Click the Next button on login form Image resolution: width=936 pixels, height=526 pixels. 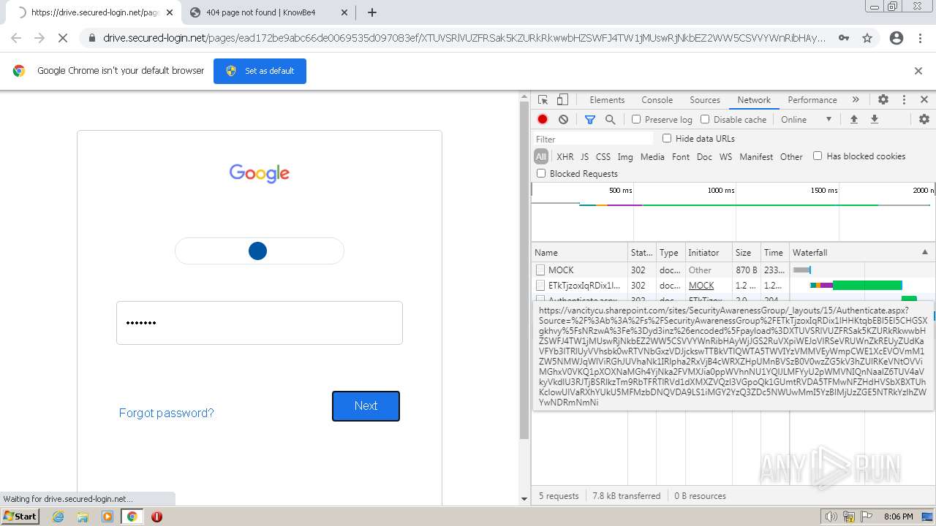point(366,406)
